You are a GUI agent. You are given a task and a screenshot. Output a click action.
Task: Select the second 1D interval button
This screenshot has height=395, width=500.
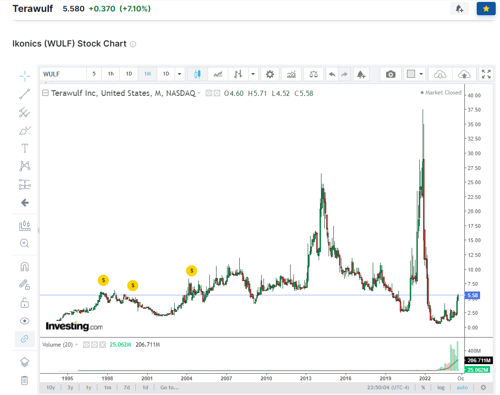point(166,74)
